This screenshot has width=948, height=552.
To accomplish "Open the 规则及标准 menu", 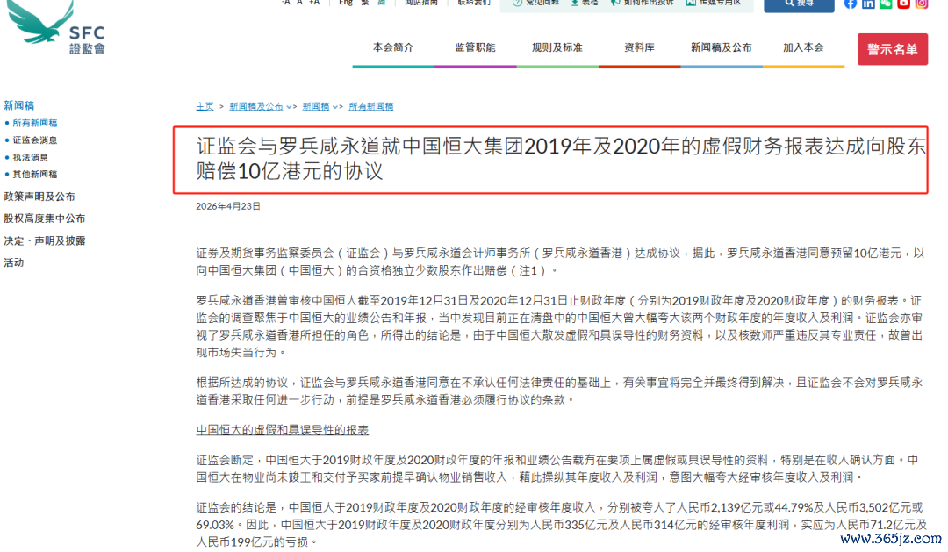I will 557,47.
